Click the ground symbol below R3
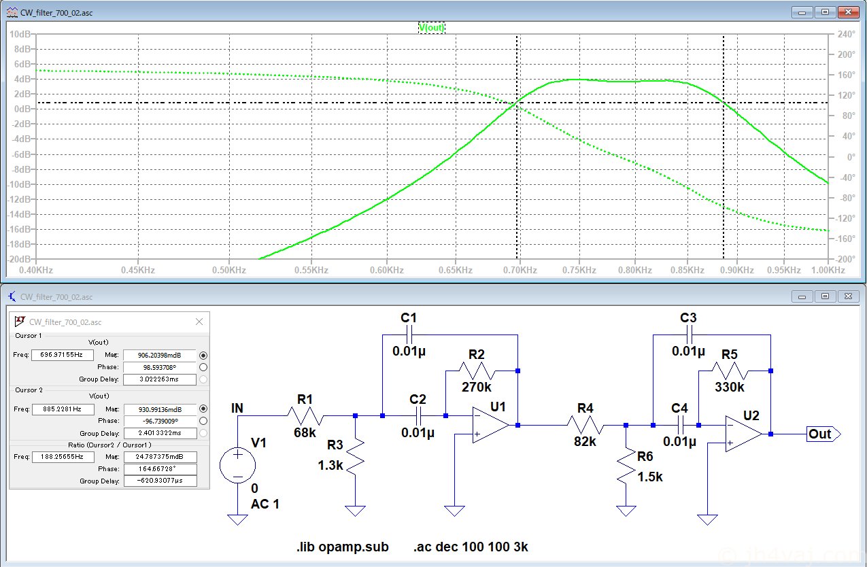Viewport: 867px width, 567px height. click(355, 511)
